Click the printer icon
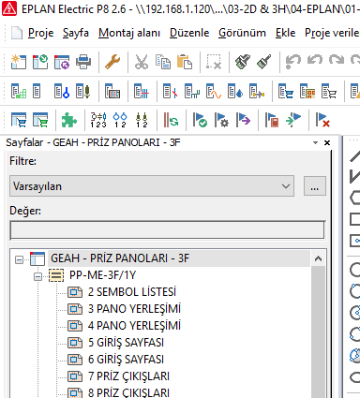Screen dimensions: 360x398 pyautogui.click(x=83, y=62)
